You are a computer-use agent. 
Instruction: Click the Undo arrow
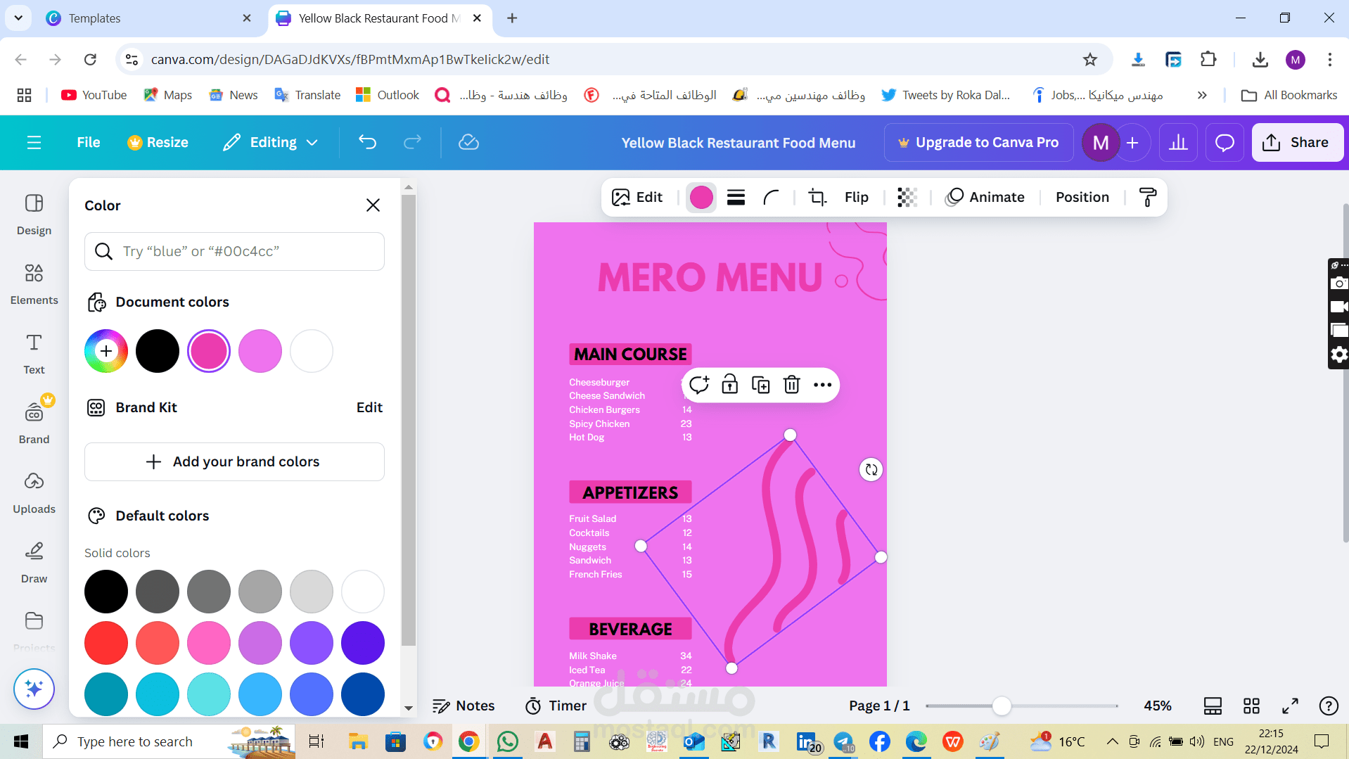(x=367, y=143)
